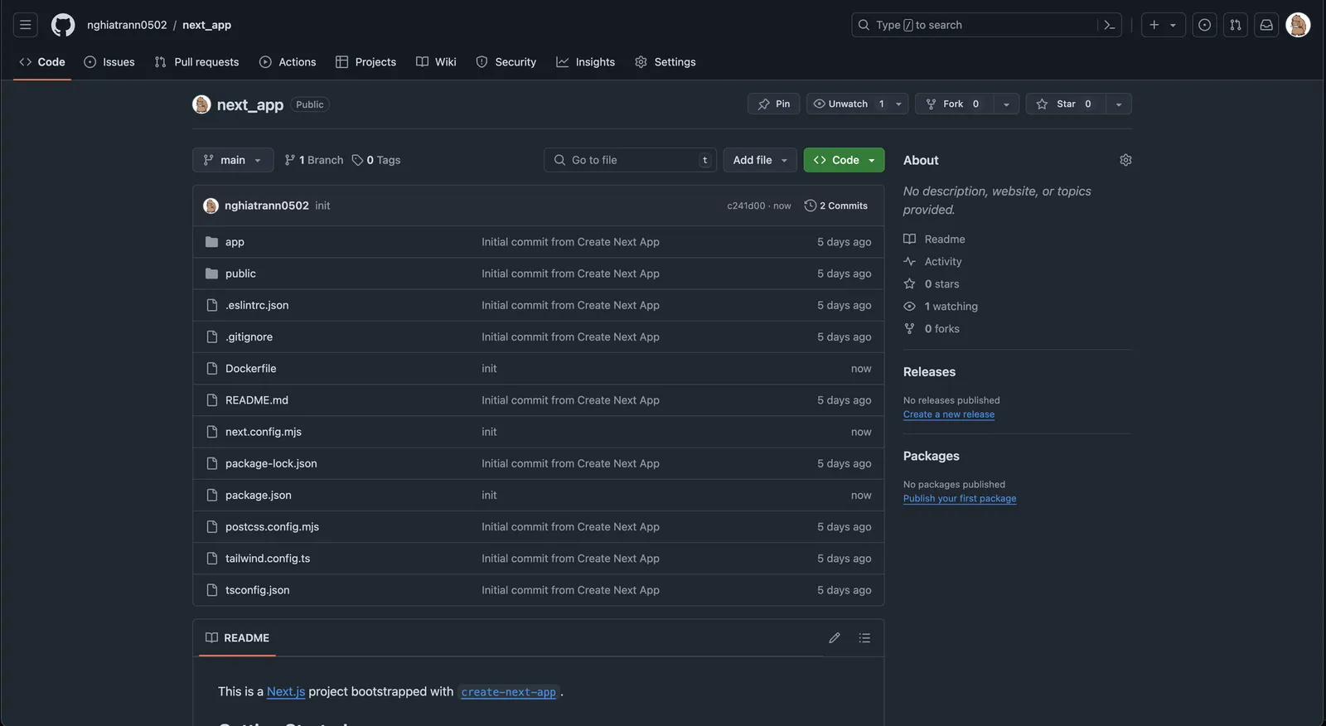The height and width of the screenshot is (726, 1326).
Task: Open the postcss.config.mjs file
Action: pos(272,527)
